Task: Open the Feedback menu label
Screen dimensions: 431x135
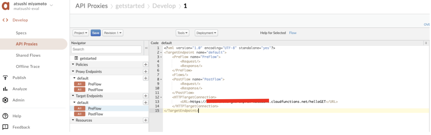Action: click(x=21, y=127)
